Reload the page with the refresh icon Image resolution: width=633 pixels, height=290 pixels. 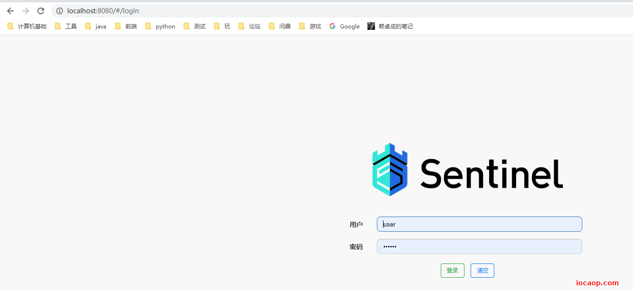point(41,11)
